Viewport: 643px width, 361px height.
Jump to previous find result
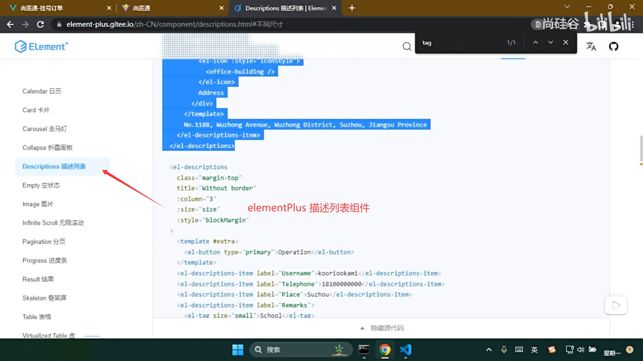(535, 42)
